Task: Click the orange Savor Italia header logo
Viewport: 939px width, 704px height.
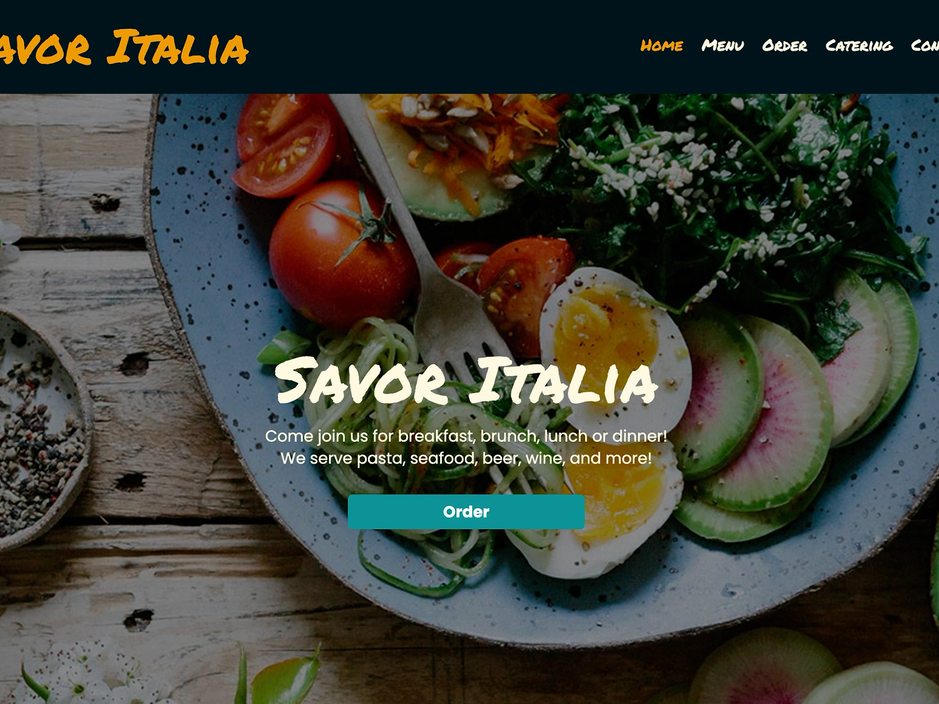Action: coord(123,47)
